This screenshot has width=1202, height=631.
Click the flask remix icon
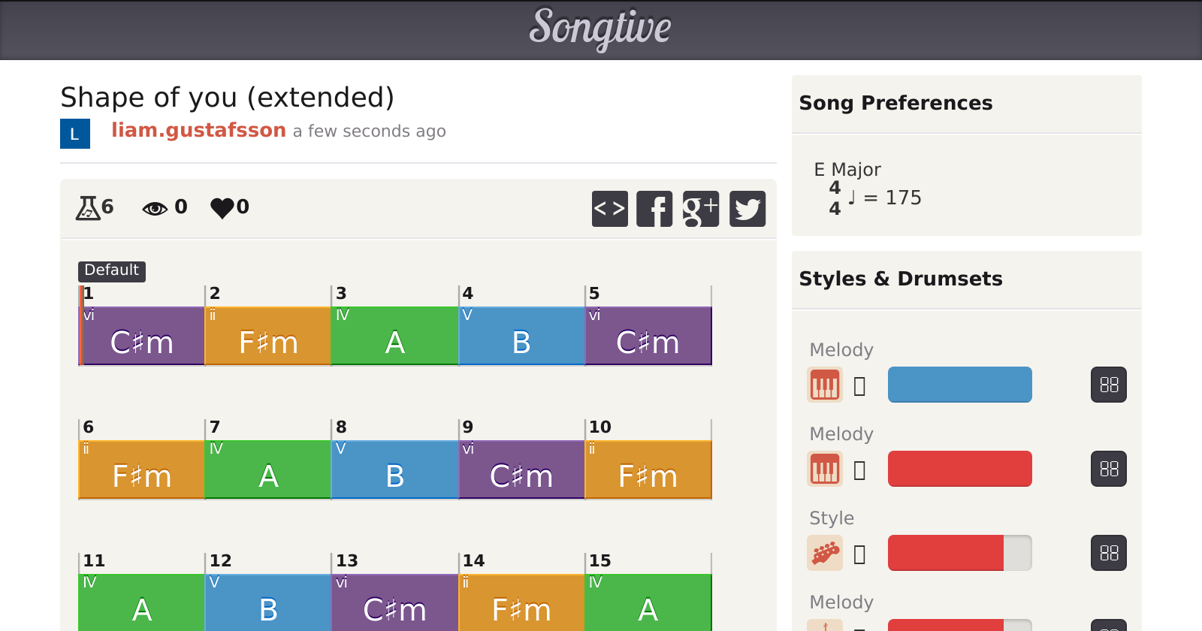tap(88, 207)
